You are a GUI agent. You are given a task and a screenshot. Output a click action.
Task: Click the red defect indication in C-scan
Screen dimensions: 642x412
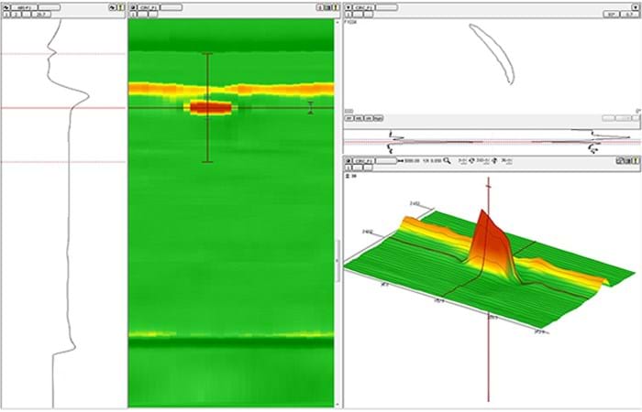pyautogui.click(x=210, y=107)
